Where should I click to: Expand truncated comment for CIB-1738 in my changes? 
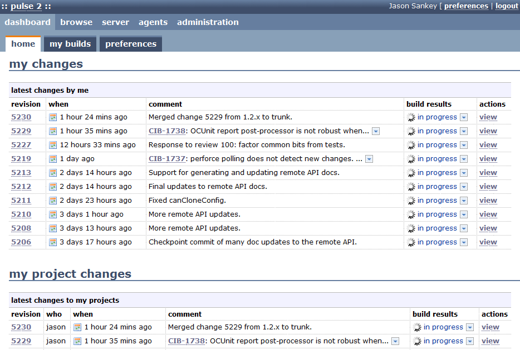[x=376, y=131]
